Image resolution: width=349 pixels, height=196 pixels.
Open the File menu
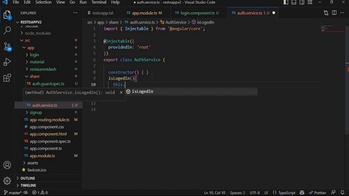[x=16, y=2]
